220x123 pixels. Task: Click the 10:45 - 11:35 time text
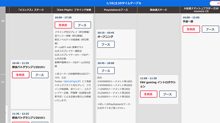pyautogui.click(x=21, y=63)
